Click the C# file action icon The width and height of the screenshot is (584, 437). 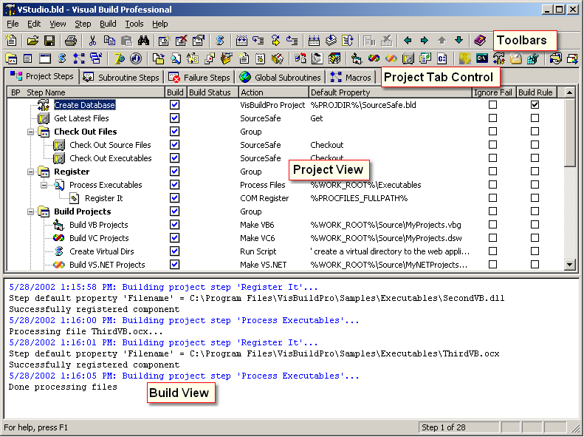click(x=442, y=58)
